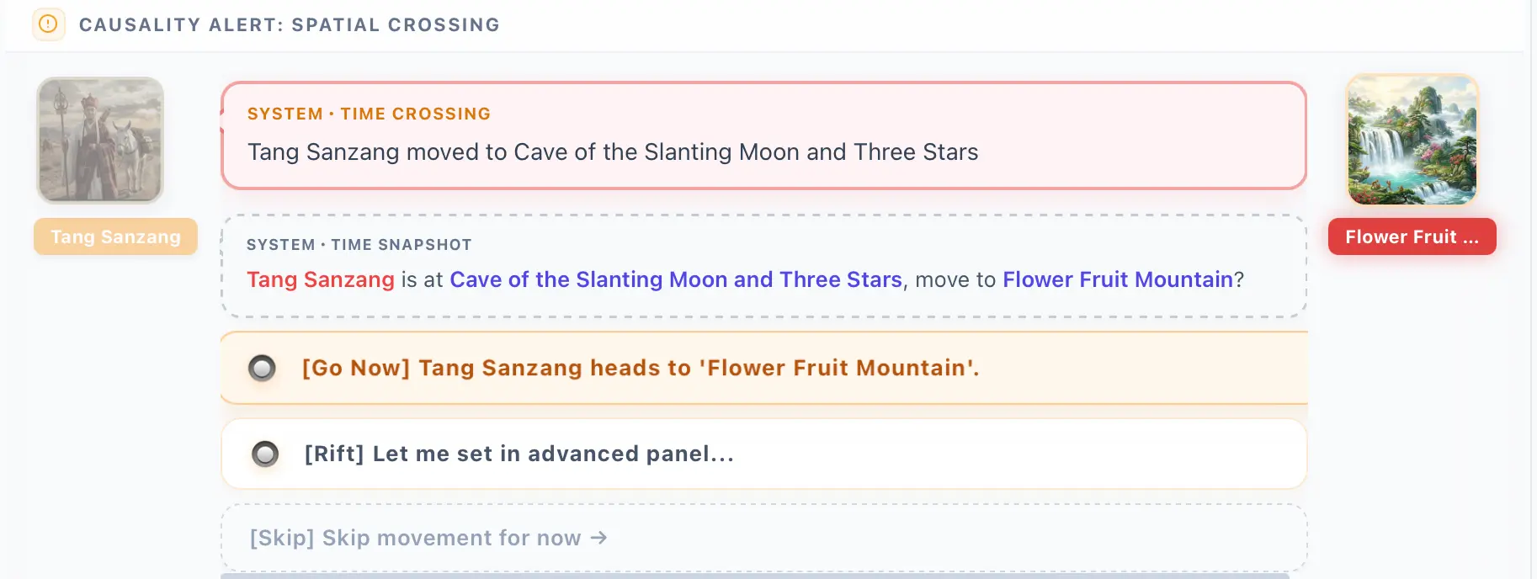Open the Flower Fruit Mountain waterfall thumbnail
The width and height of the screenshot is (1537, 579).
point(1412,140)
